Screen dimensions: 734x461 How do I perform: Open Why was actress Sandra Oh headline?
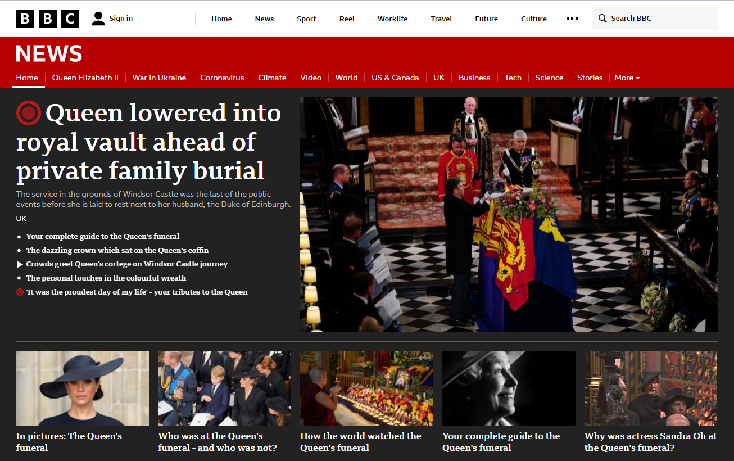click(650, 442)
